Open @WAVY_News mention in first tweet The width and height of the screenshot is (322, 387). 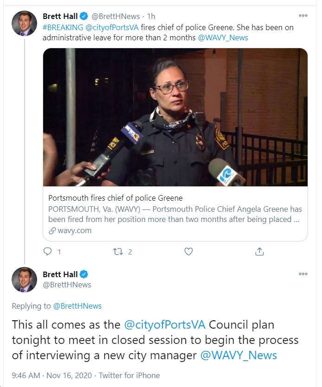[x=223, y=38]
